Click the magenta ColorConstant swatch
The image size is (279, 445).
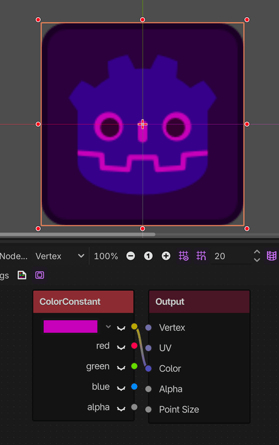70,326
